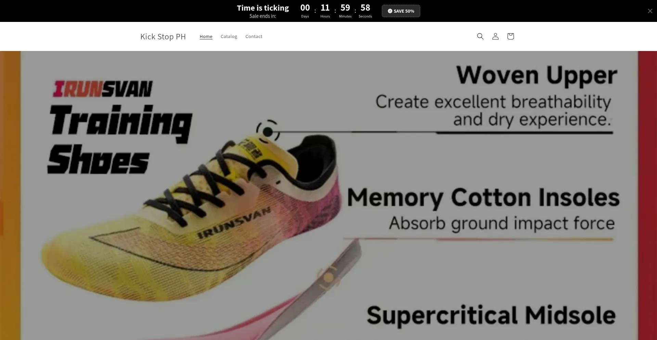Open the search icon in header
Viewport: 657px width, 340px height.
click(480, 36)
